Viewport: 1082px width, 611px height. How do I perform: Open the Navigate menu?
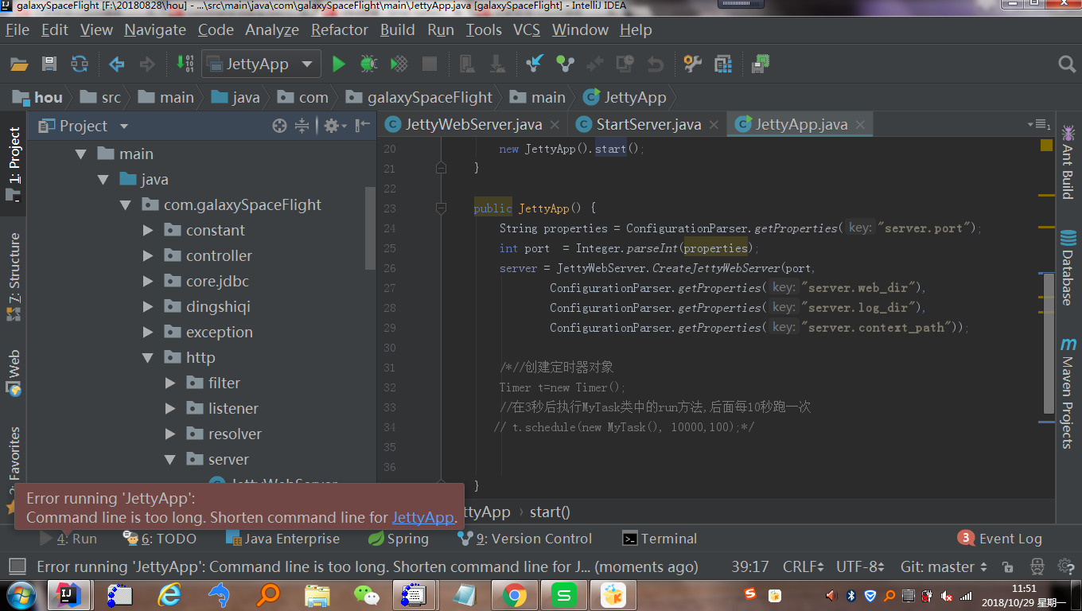(x=155, y=29)
